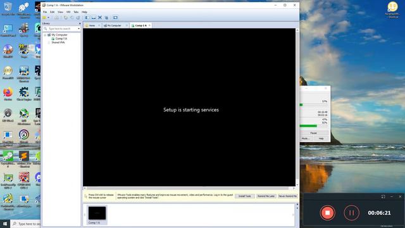The width and height of the screenshot is (405, 228).
Task: Stop the screen recording
Action: click(327, 213)
